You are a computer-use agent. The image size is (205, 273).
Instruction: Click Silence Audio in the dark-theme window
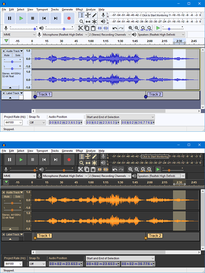pyautogui.click(x=106, y=169)
